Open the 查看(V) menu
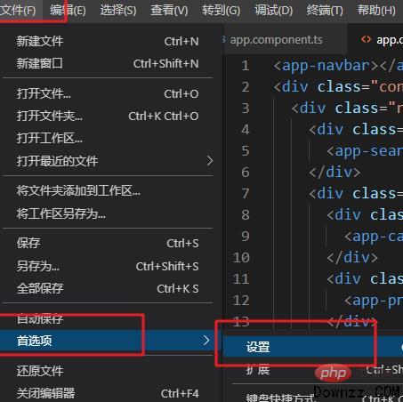This screenshot has height=402, width=403. coord(169,11)
